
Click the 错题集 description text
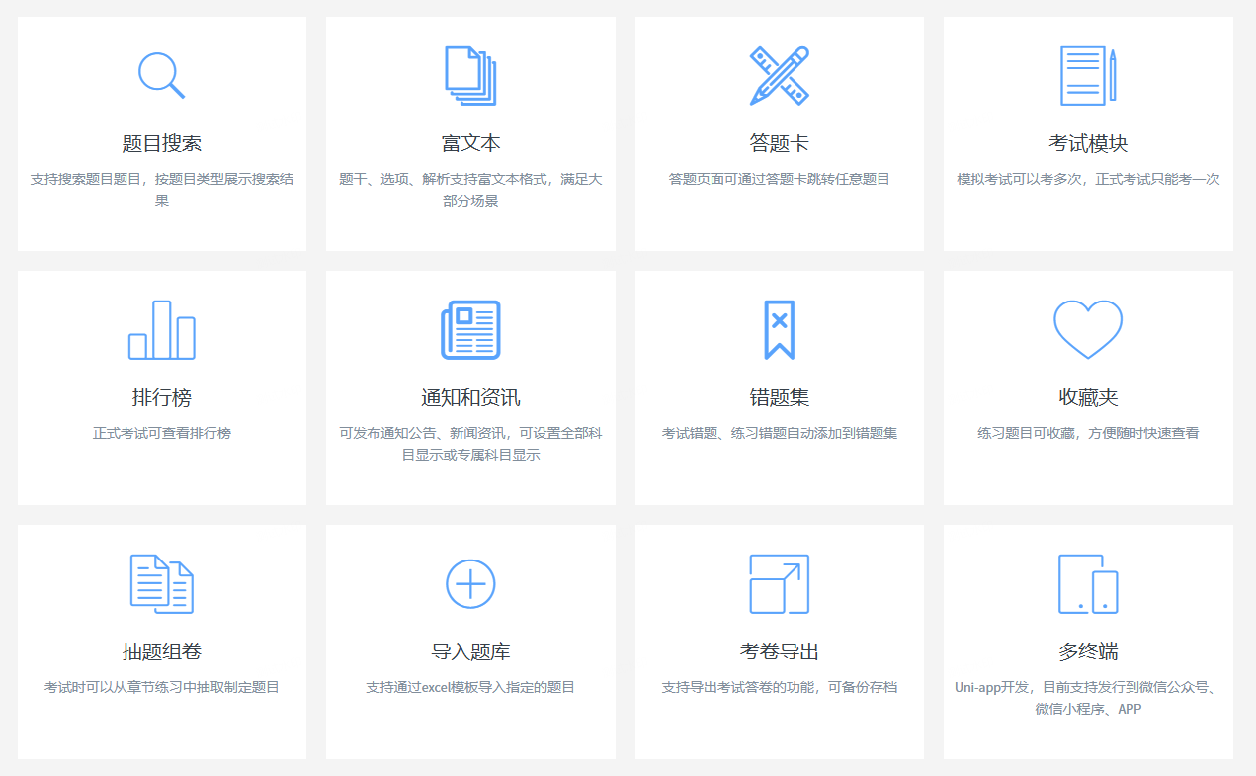click(780, 433)
